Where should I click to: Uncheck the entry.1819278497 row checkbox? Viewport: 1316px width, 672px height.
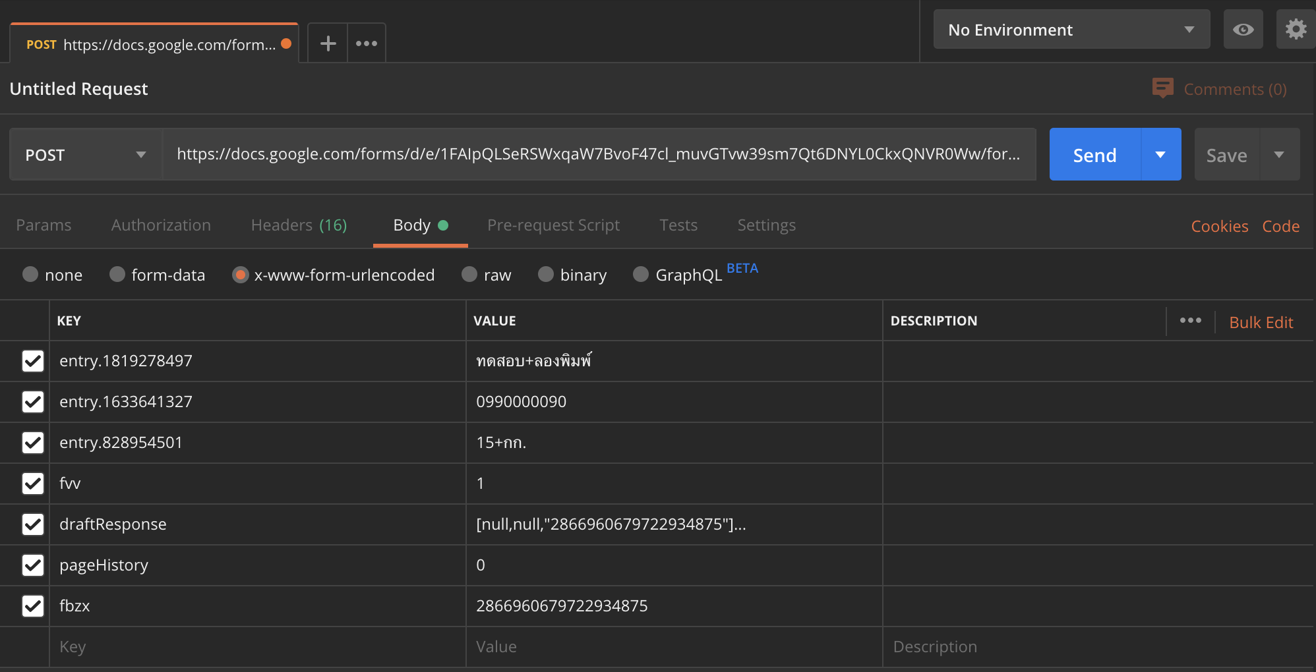(33, 361)
